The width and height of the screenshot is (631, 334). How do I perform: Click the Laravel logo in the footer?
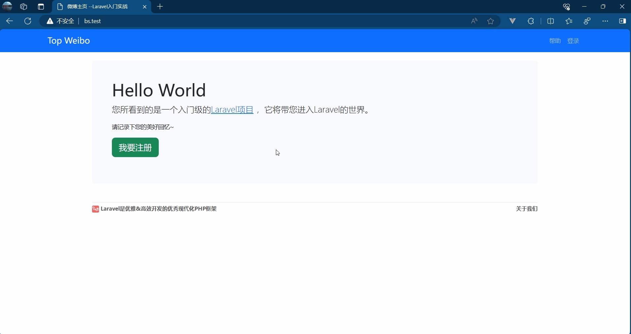pyautogui.click(x=95, y=209)
